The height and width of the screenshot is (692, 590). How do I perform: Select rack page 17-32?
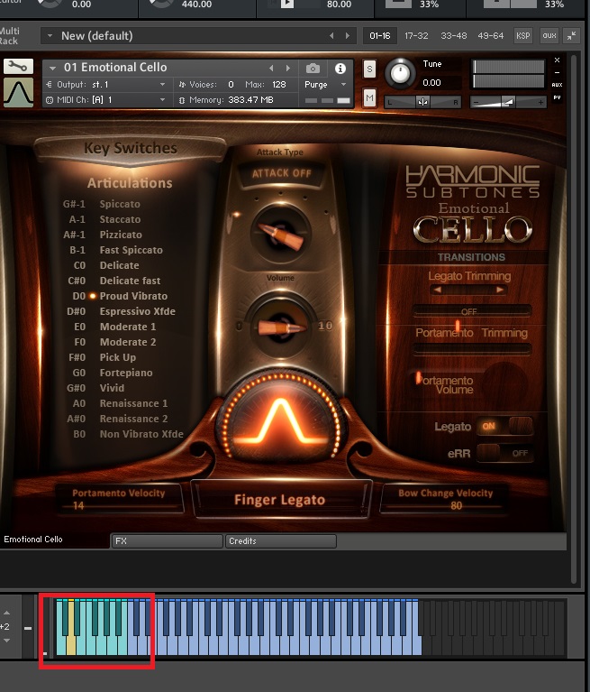click(416, 36)
